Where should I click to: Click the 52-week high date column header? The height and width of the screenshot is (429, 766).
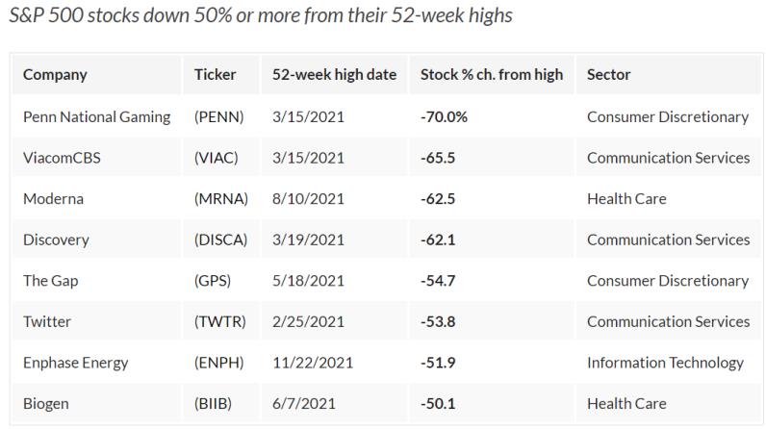(x=334, y=75)
